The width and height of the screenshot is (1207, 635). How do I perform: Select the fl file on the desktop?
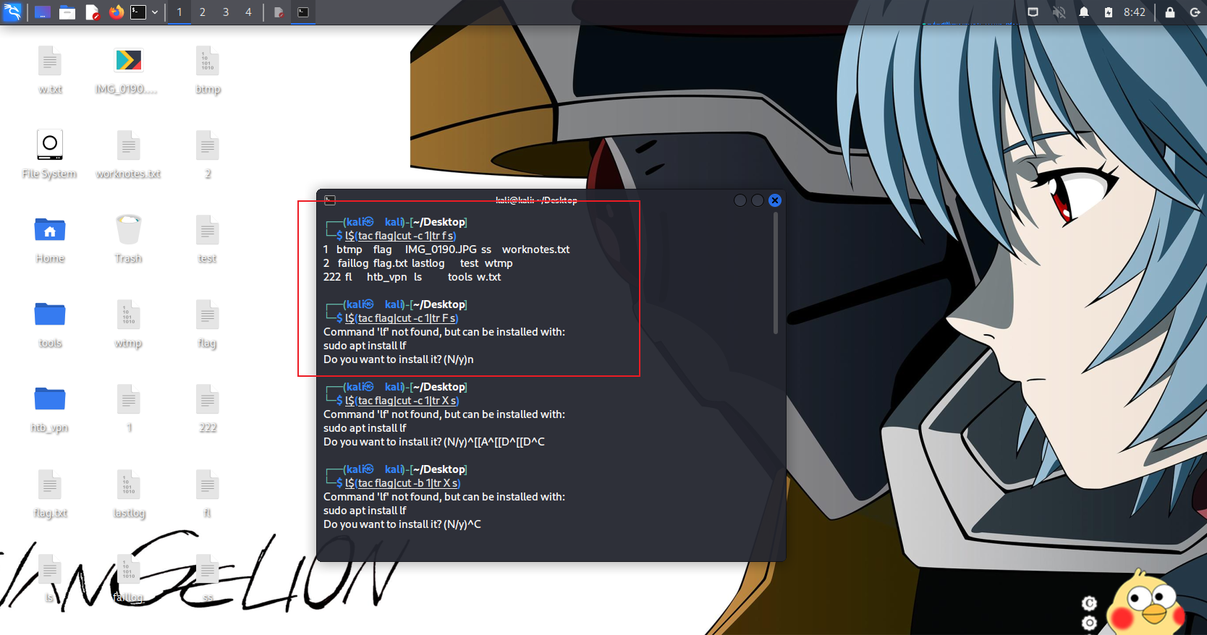coord(208,493)
